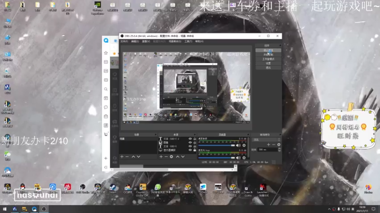Image resolution: width=380 pixels, height=213 pixels.
Task: Lock the image source
Action: 195,142
